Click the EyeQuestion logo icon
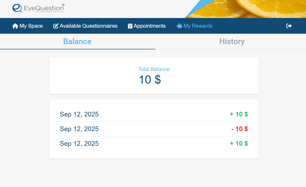This screenshot has width=306, height=187. (x=17, y=8)
